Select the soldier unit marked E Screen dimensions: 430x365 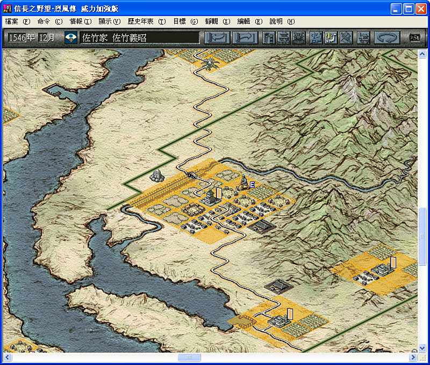tap(243, 183)
